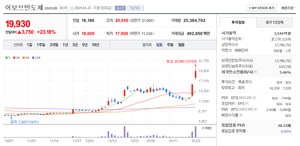Expand the 기업개요 dropdown
The image size is (300, 146).
coord(136,8)
